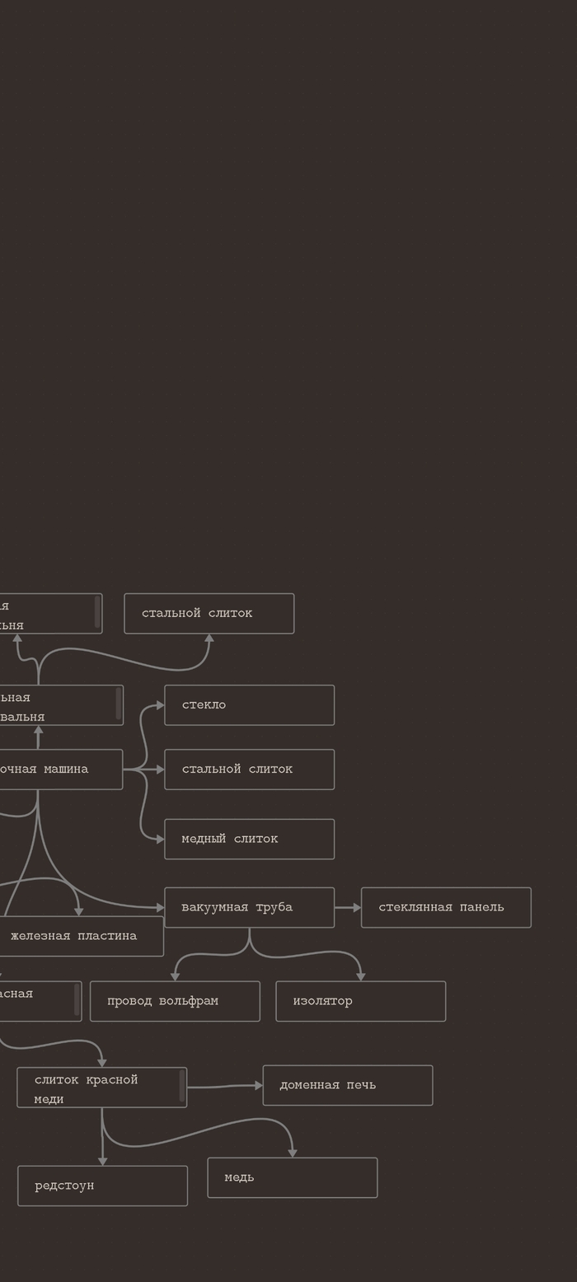Click the медный слиток node
The width and height of the screenshot is (577, 1282).
coord(249,839)
